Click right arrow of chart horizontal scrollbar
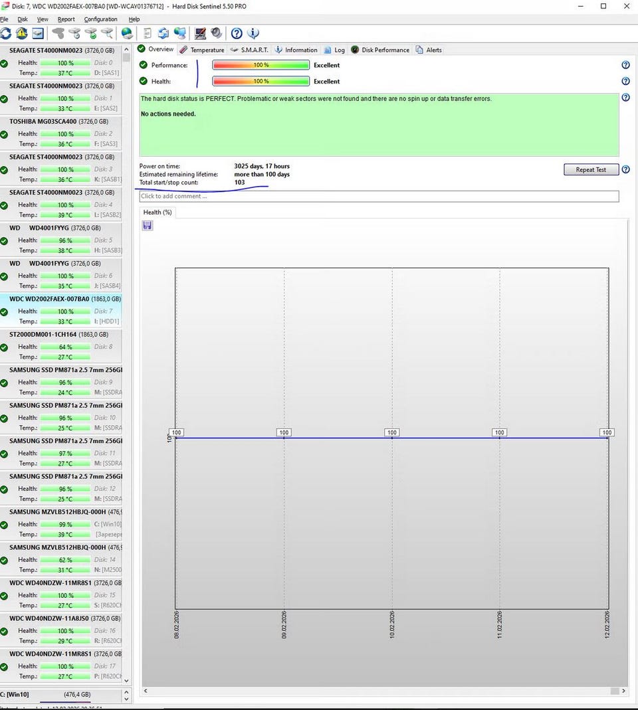Viewport: 638px width, 710px height. [x=625, y=691]
